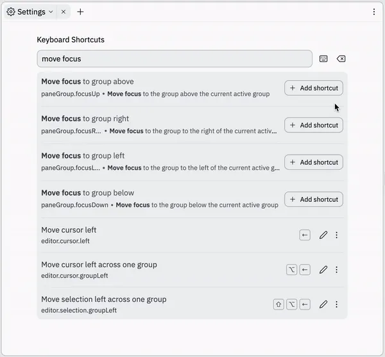Close the Settings tab
This screenshot has width=385, height=357.
click(64, 12)
